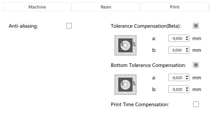Image resolution: width=212 pixels, height=125 pixels.
Task: Switch to the Print tab
Action: (x=174, y=7)
